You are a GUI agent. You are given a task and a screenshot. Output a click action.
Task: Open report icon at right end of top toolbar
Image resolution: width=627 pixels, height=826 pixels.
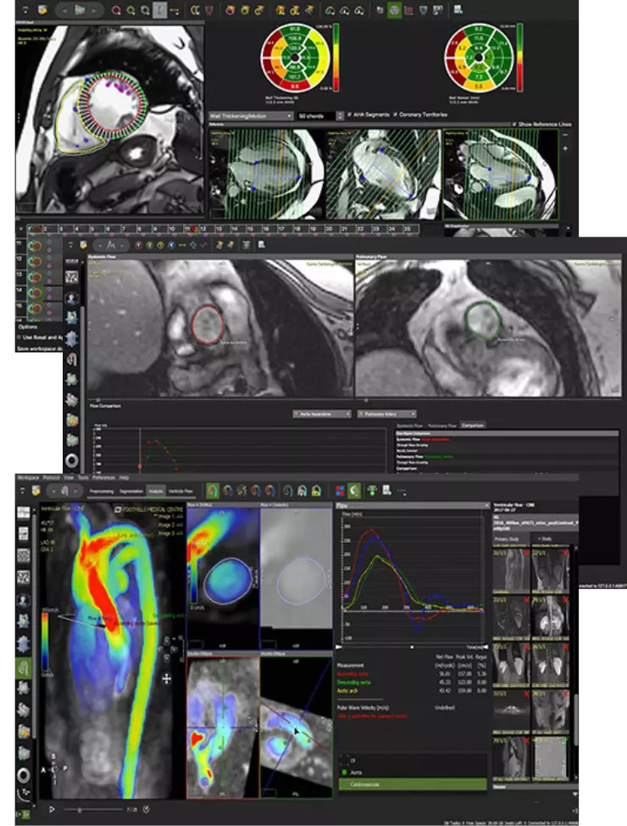point(458,9)
